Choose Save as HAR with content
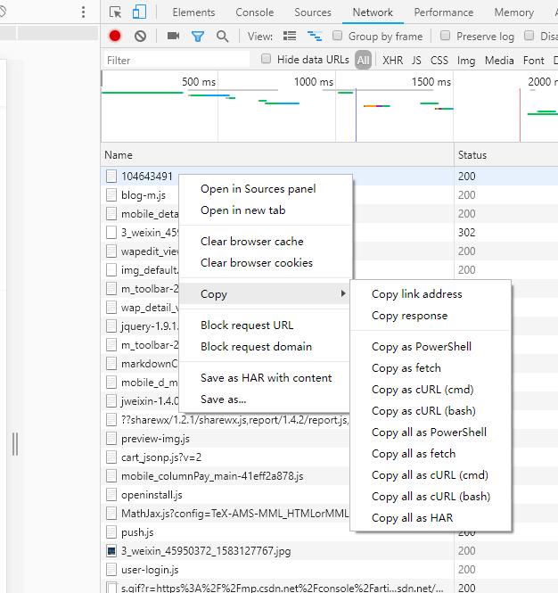 266,378
